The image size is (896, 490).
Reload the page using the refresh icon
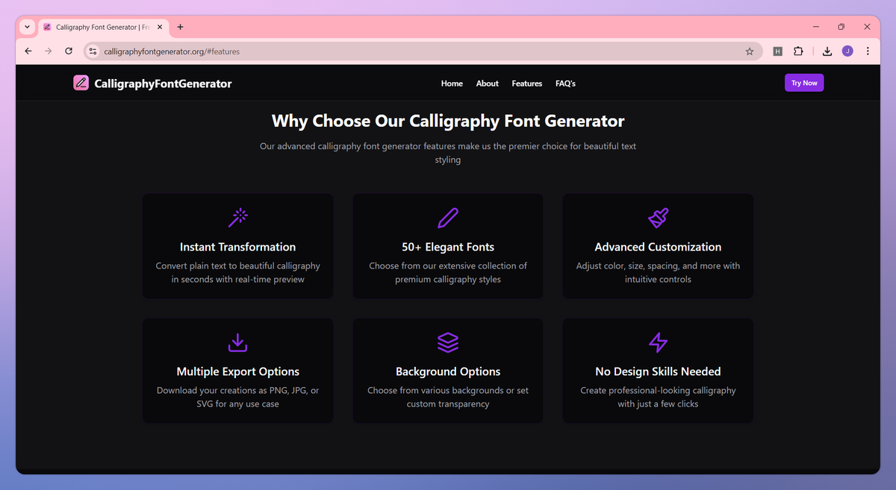point(68,51)
